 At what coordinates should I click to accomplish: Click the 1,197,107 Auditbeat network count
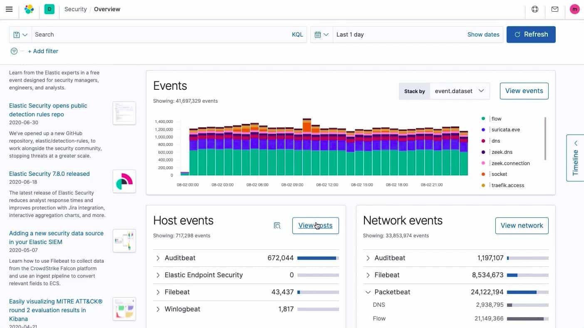[x=490, y=258]
